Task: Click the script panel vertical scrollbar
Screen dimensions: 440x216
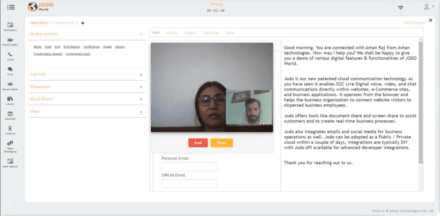Action: coord(421,102)
